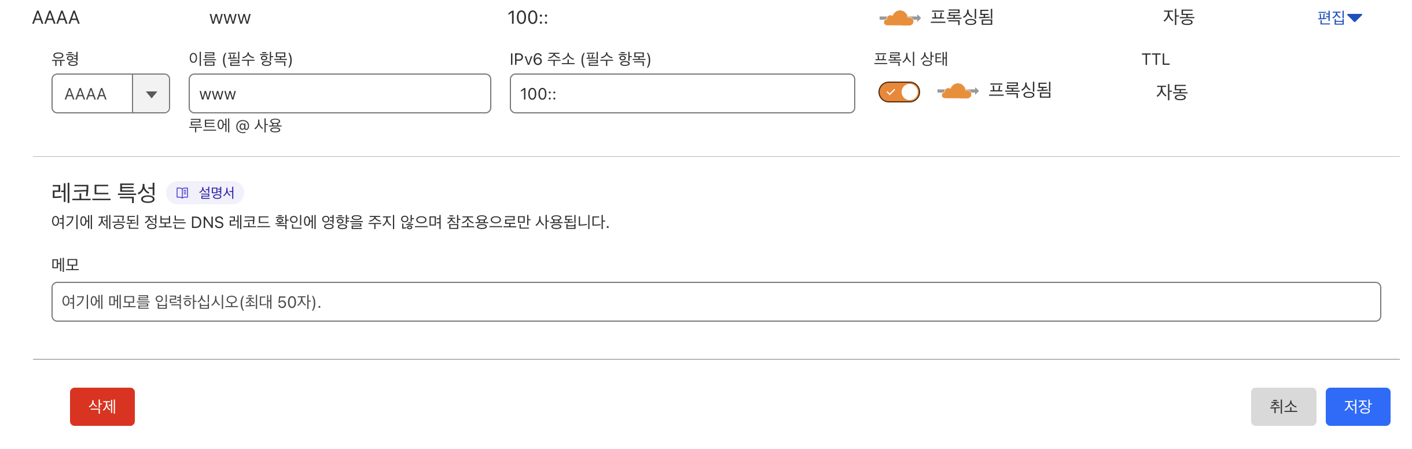This screenshot has width=1412, height=449.
Task: Click the 자동 value under the TTL label
Action: pos(1172,92)
